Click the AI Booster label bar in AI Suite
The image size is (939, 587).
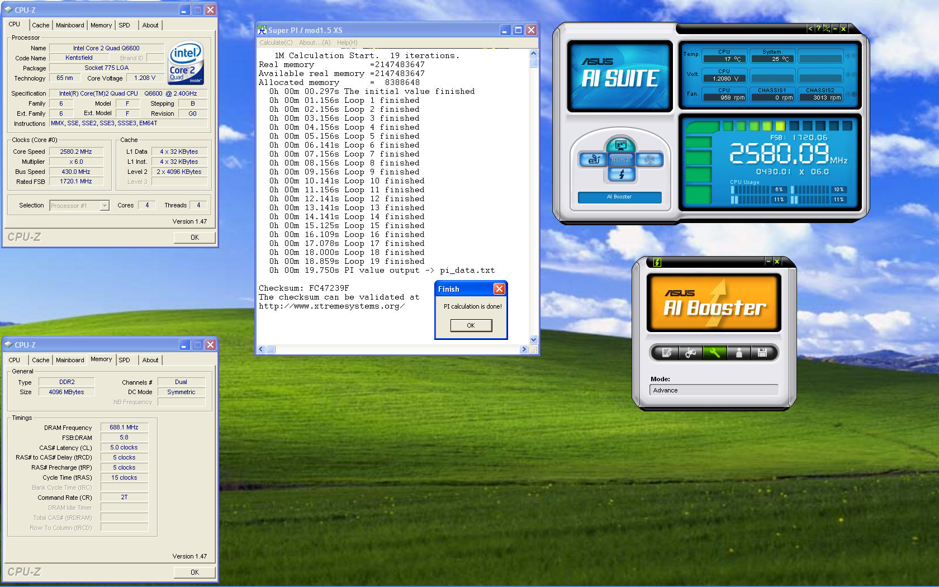[619, 197]
